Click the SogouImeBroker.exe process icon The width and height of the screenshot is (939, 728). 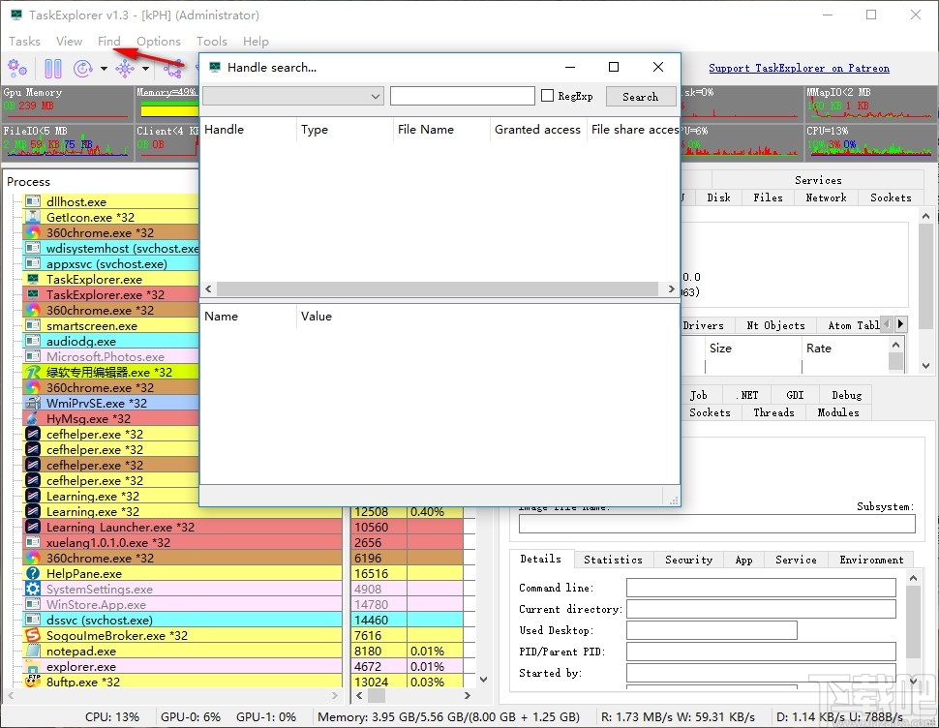click(x=33, y=636)
